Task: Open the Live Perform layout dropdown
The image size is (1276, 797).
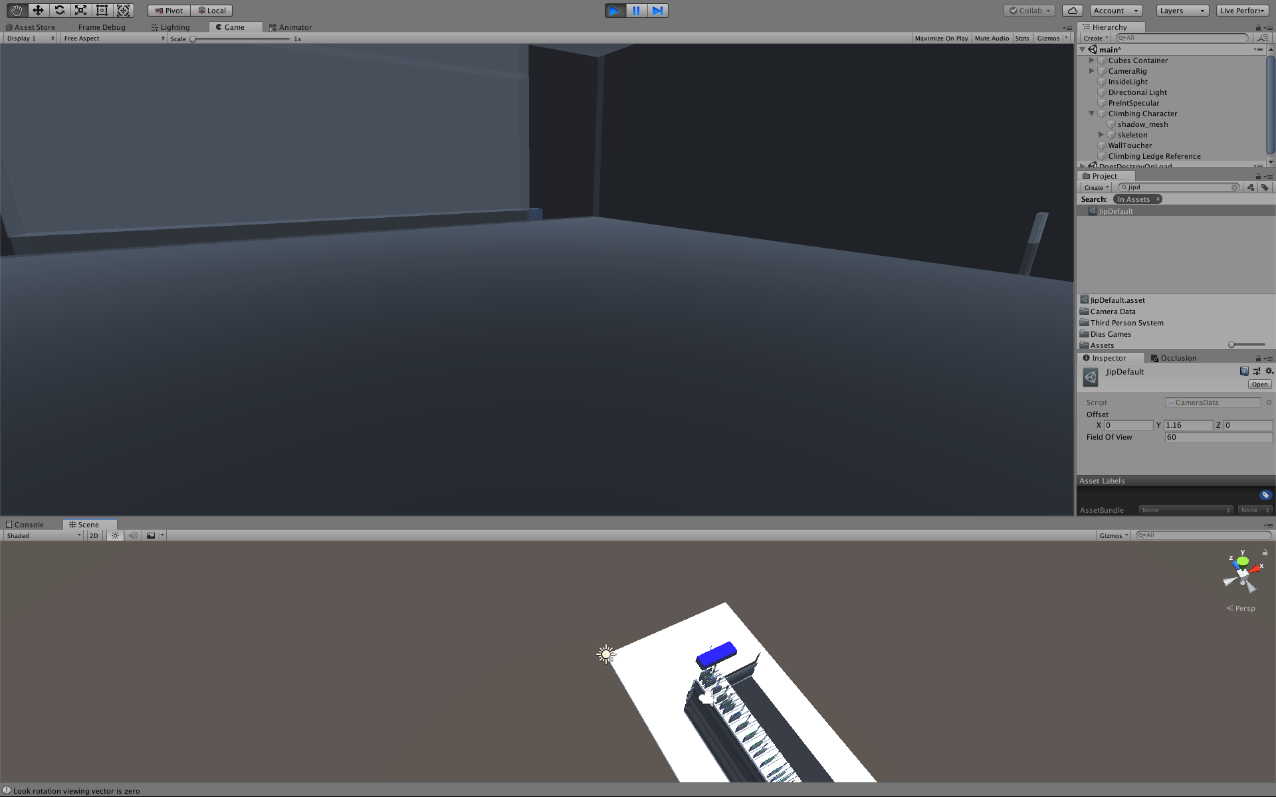Action: [1242, 11]
